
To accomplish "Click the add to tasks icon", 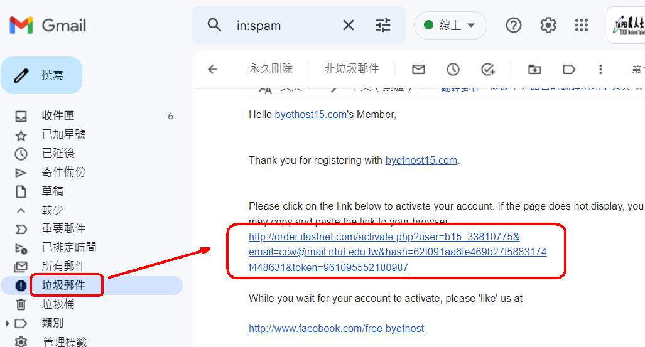I will [x=488, y=70].
